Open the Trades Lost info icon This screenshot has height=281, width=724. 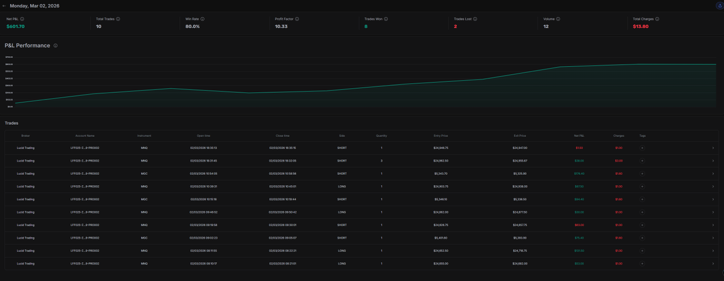(475, 19)
